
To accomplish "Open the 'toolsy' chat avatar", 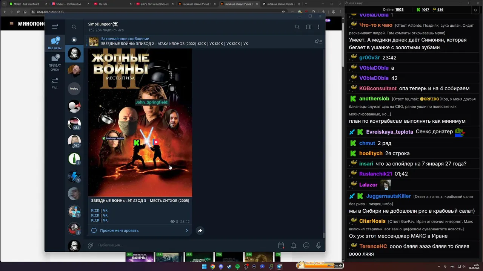I will [74, 88].
